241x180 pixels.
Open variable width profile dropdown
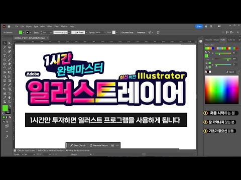69,32
